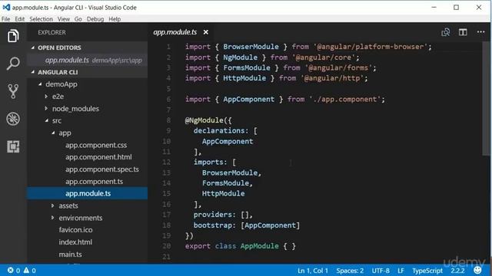Image resolution: width=492 pixels, height=276 pixels.
Task: Collapse the src folder
Action: [46, 120]
